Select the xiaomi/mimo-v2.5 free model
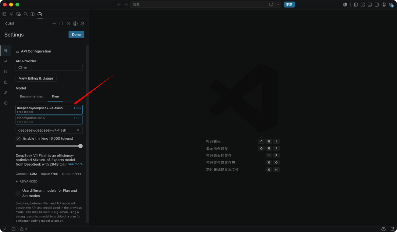The height and width of the screenshot is (232, 397). tap(49, 119)
